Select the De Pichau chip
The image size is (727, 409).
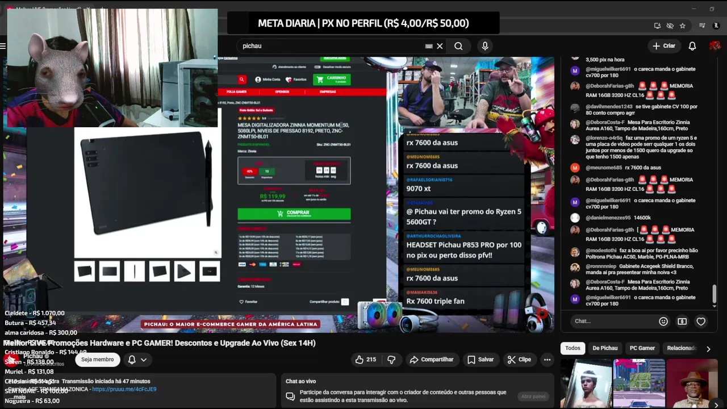click(x=605, y=348)
